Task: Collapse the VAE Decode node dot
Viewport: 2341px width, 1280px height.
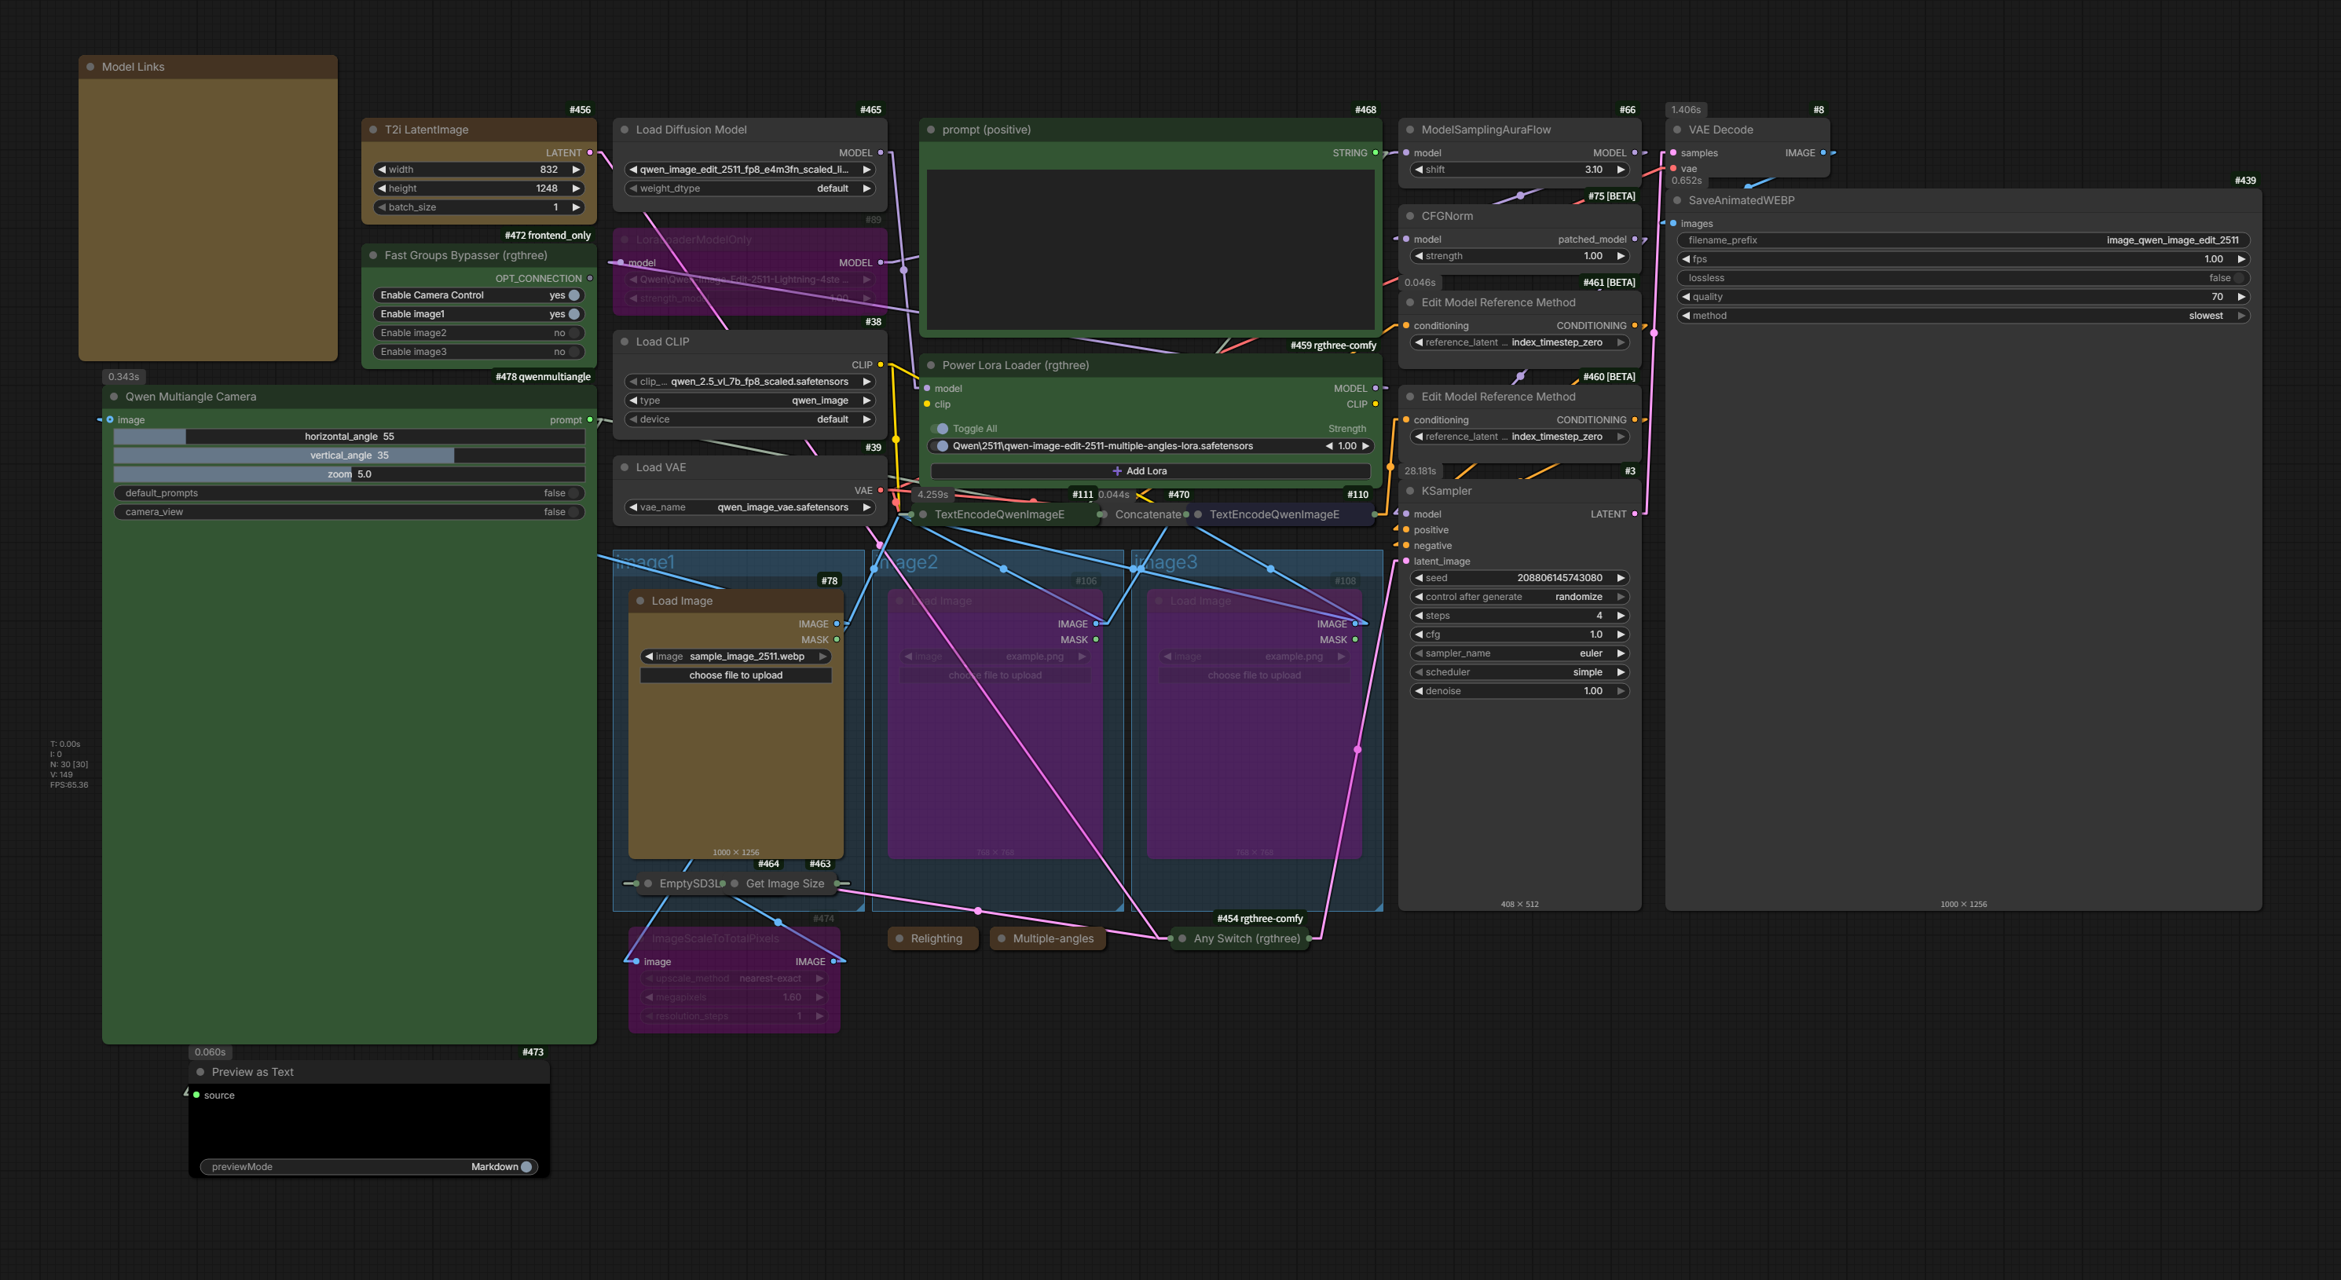Action: (1678, 130)
